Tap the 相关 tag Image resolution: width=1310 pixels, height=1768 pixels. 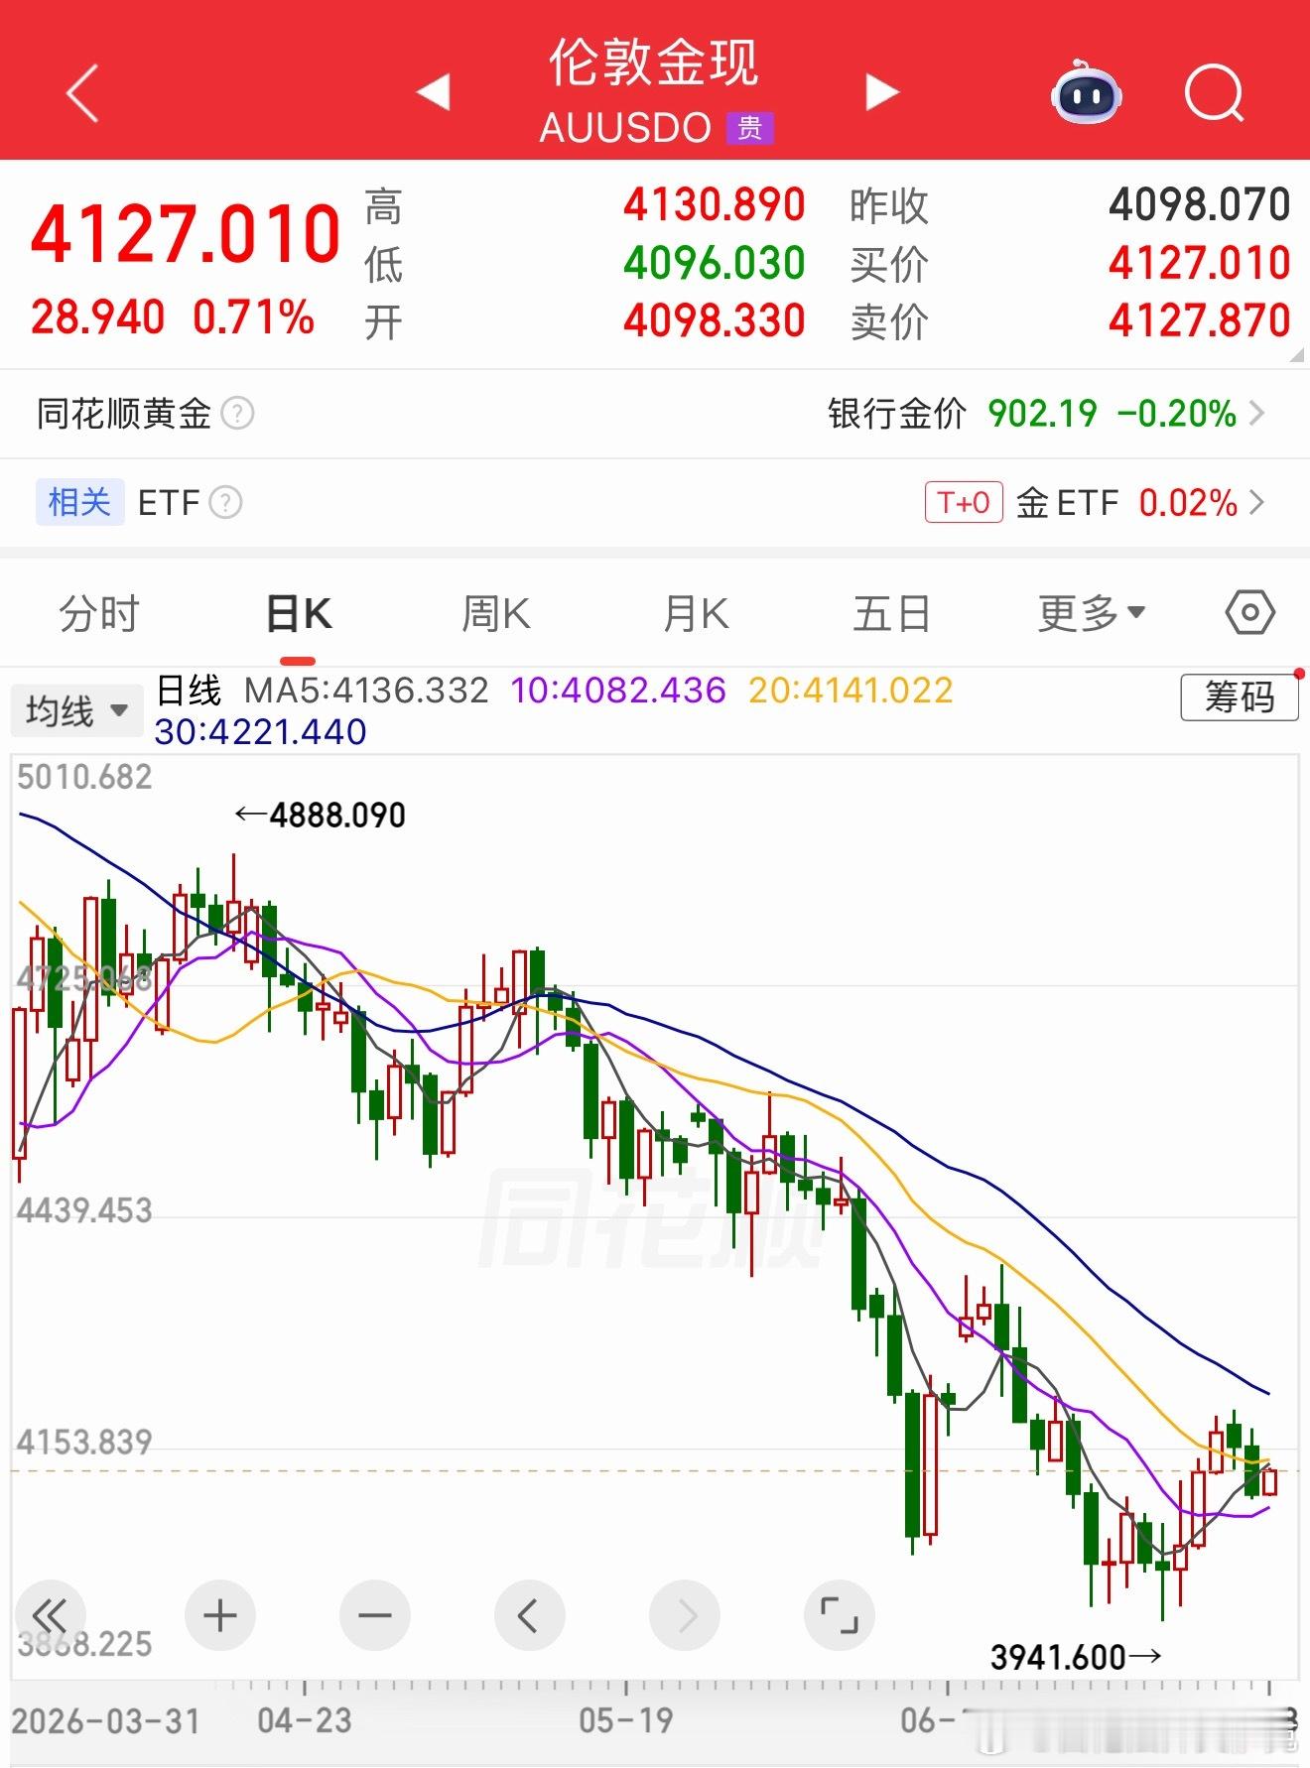pos(79,502)
